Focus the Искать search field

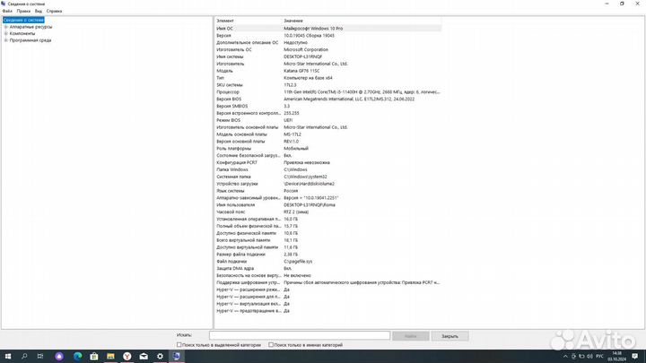click(x=300, y=336)
